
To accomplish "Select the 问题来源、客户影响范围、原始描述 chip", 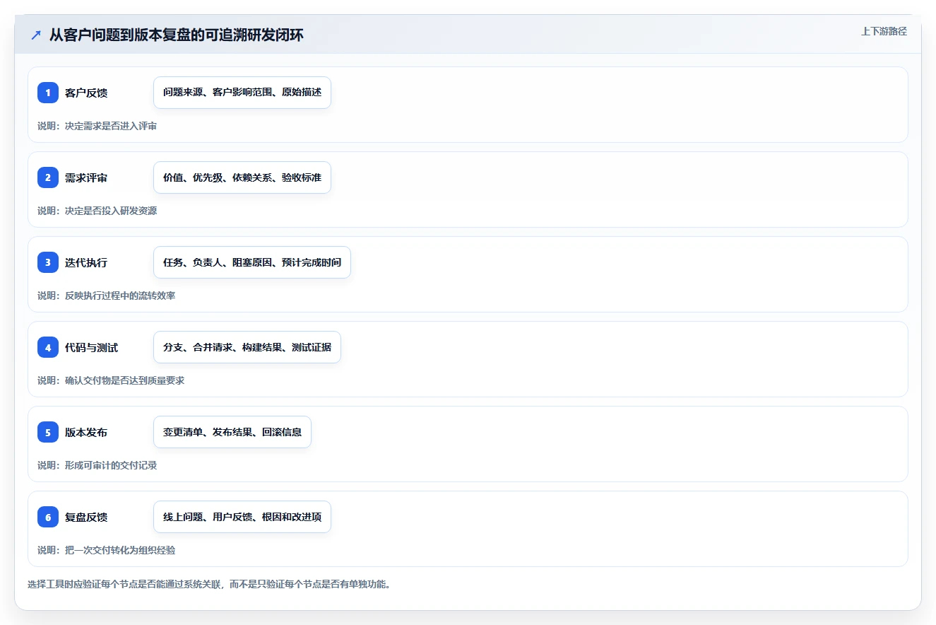I will [x=242, y=93].
